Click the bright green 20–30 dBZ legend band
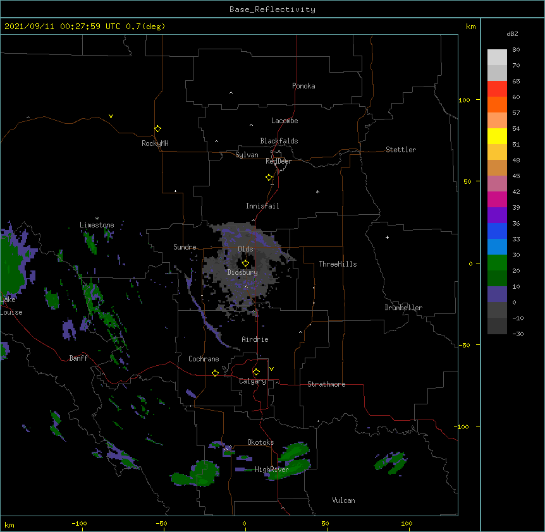Viewport: 545px width, 532px height. point(497,263)
